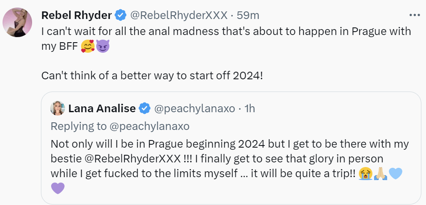Screen dimensions: 426x205
Task: Open the 59m timestamp link
Action: (248, 16)
